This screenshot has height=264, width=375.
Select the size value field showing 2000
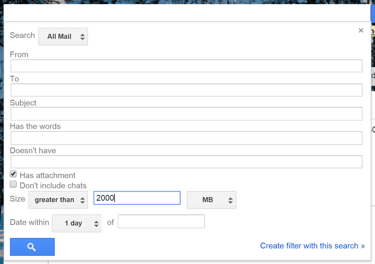(x=137, y=198)
